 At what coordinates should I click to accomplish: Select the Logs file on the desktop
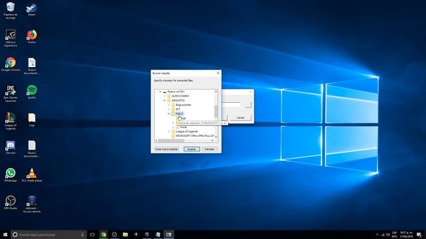click(32, 119)
